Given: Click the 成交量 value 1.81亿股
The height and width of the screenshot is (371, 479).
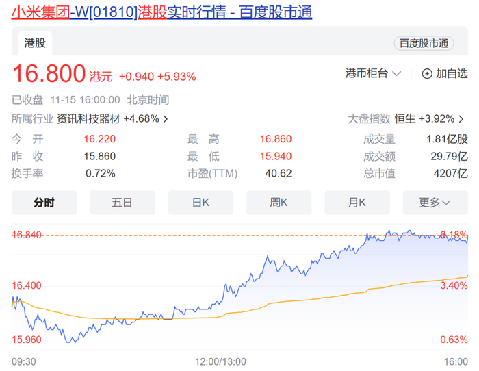Looking at the screenshot, I should (x=447, y=139).
